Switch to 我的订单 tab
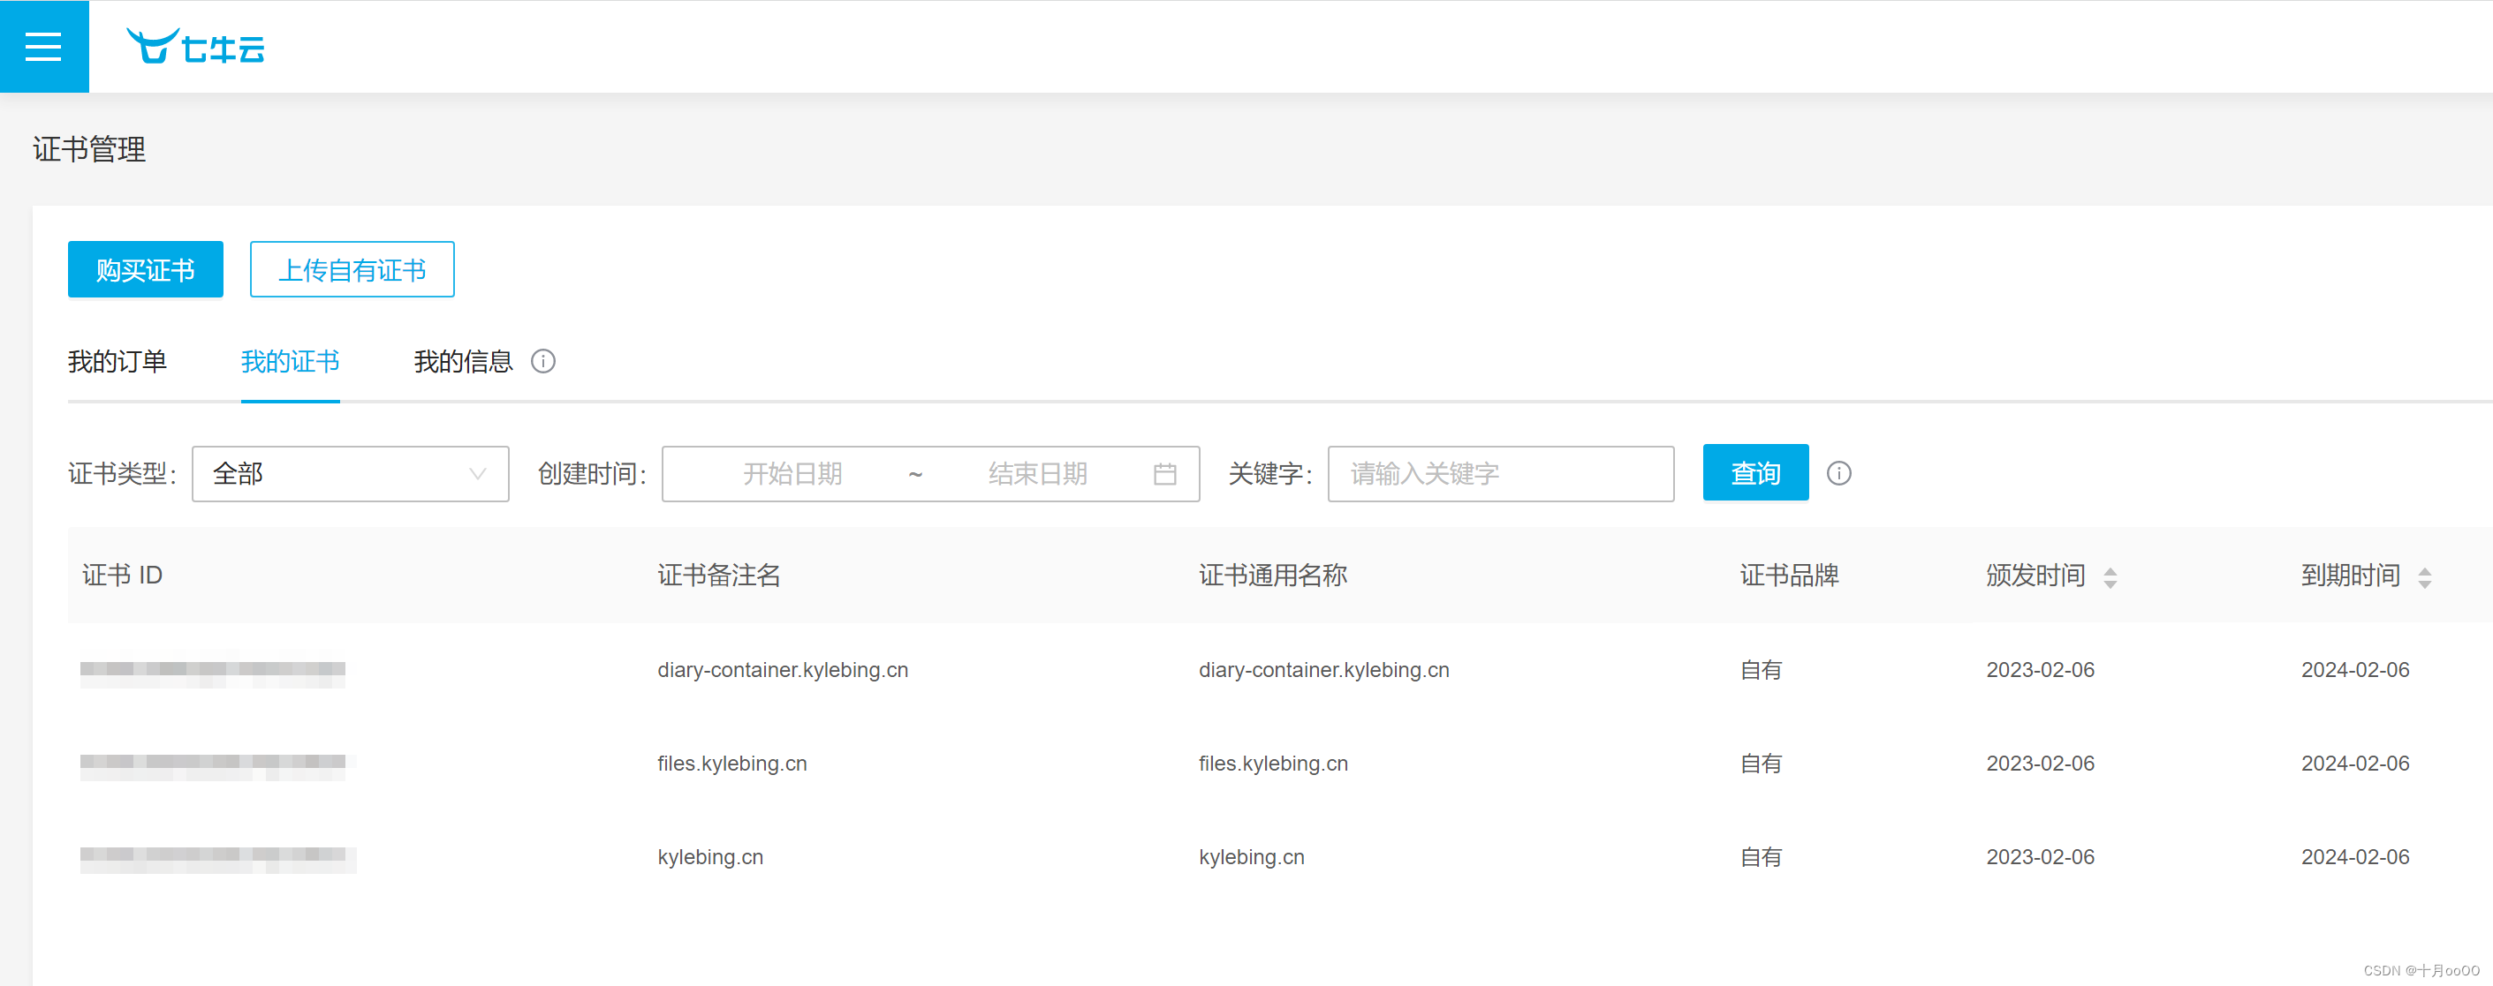This screenshot has height=986, width=2493. (x=117, y=362)
